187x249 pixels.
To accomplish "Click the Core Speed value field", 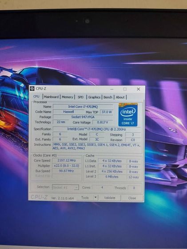I will [x=67, y=160].
